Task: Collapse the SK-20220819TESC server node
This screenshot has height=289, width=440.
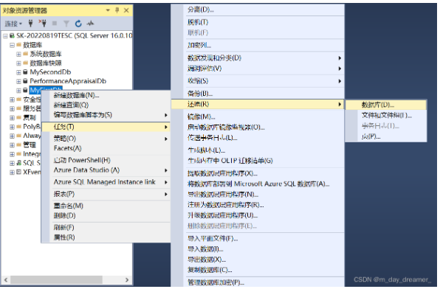Action: point(5,36)
